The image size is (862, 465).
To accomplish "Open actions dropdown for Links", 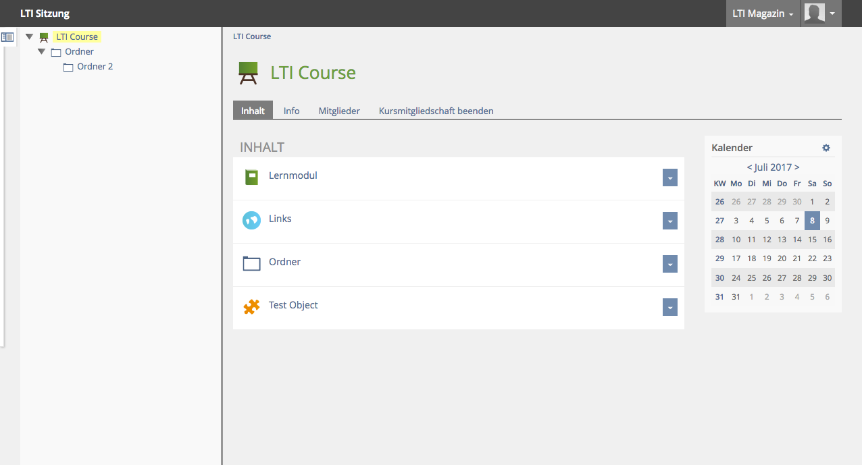I will tap(670, 221).
